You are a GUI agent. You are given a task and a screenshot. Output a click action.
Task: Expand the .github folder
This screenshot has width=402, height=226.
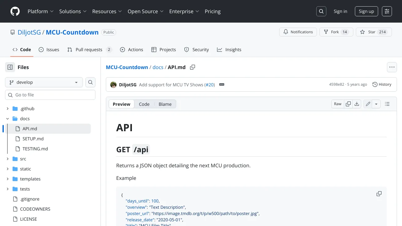click(x=8, y=109)
